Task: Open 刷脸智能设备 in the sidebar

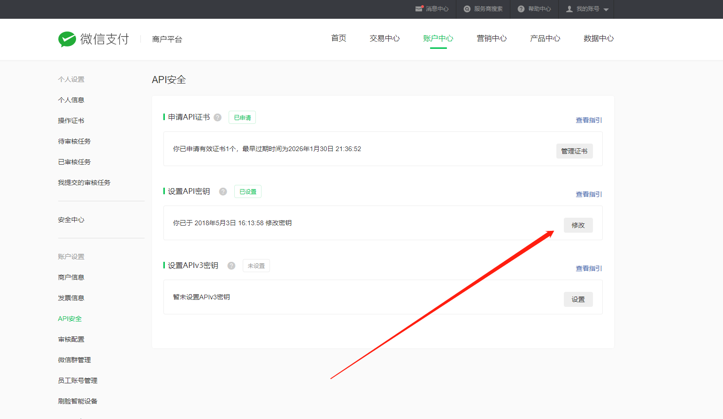Action: [x=78, y=401]
